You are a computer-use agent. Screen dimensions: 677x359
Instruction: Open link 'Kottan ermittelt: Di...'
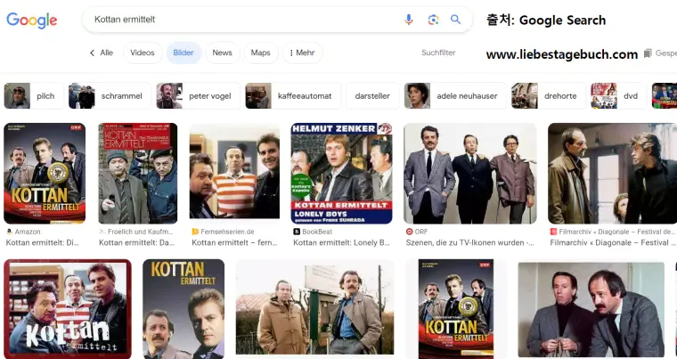43,243
